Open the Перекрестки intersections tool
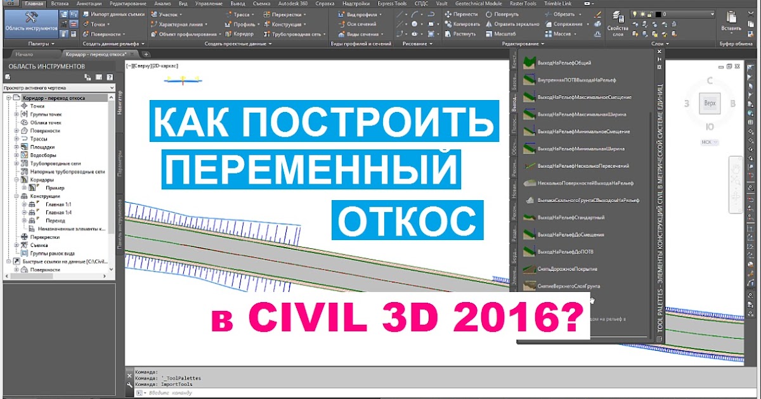The image size is (761, 399). point(286,14)
